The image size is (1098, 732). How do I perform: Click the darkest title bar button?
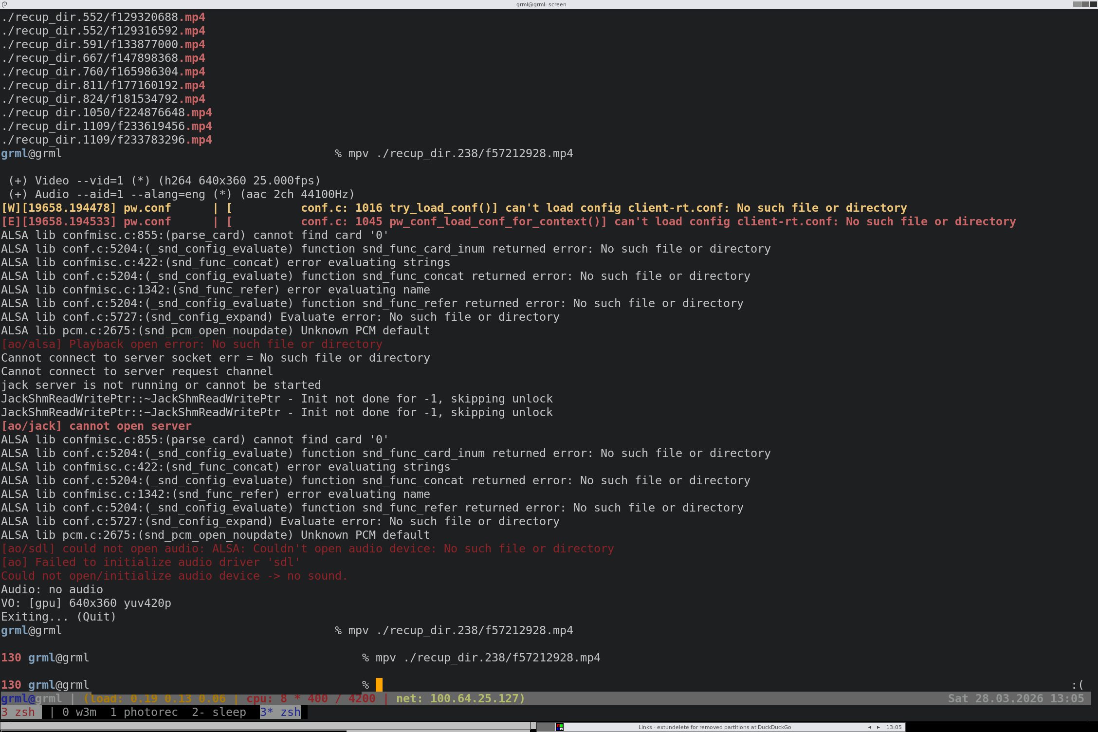point(1093,4)
